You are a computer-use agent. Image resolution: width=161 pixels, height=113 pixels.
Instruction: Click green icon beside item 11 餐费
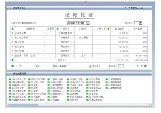point(29,85)
